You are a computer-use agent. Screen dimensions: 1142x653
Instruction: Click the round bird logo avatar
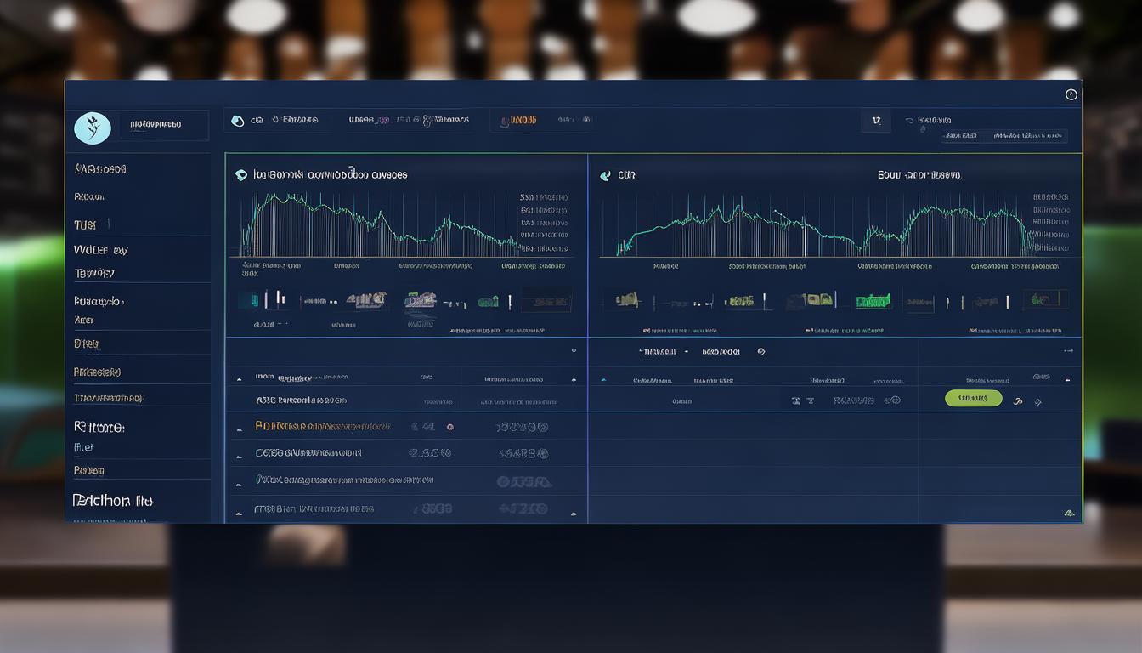pyautogui.click(x=93, y=128)
